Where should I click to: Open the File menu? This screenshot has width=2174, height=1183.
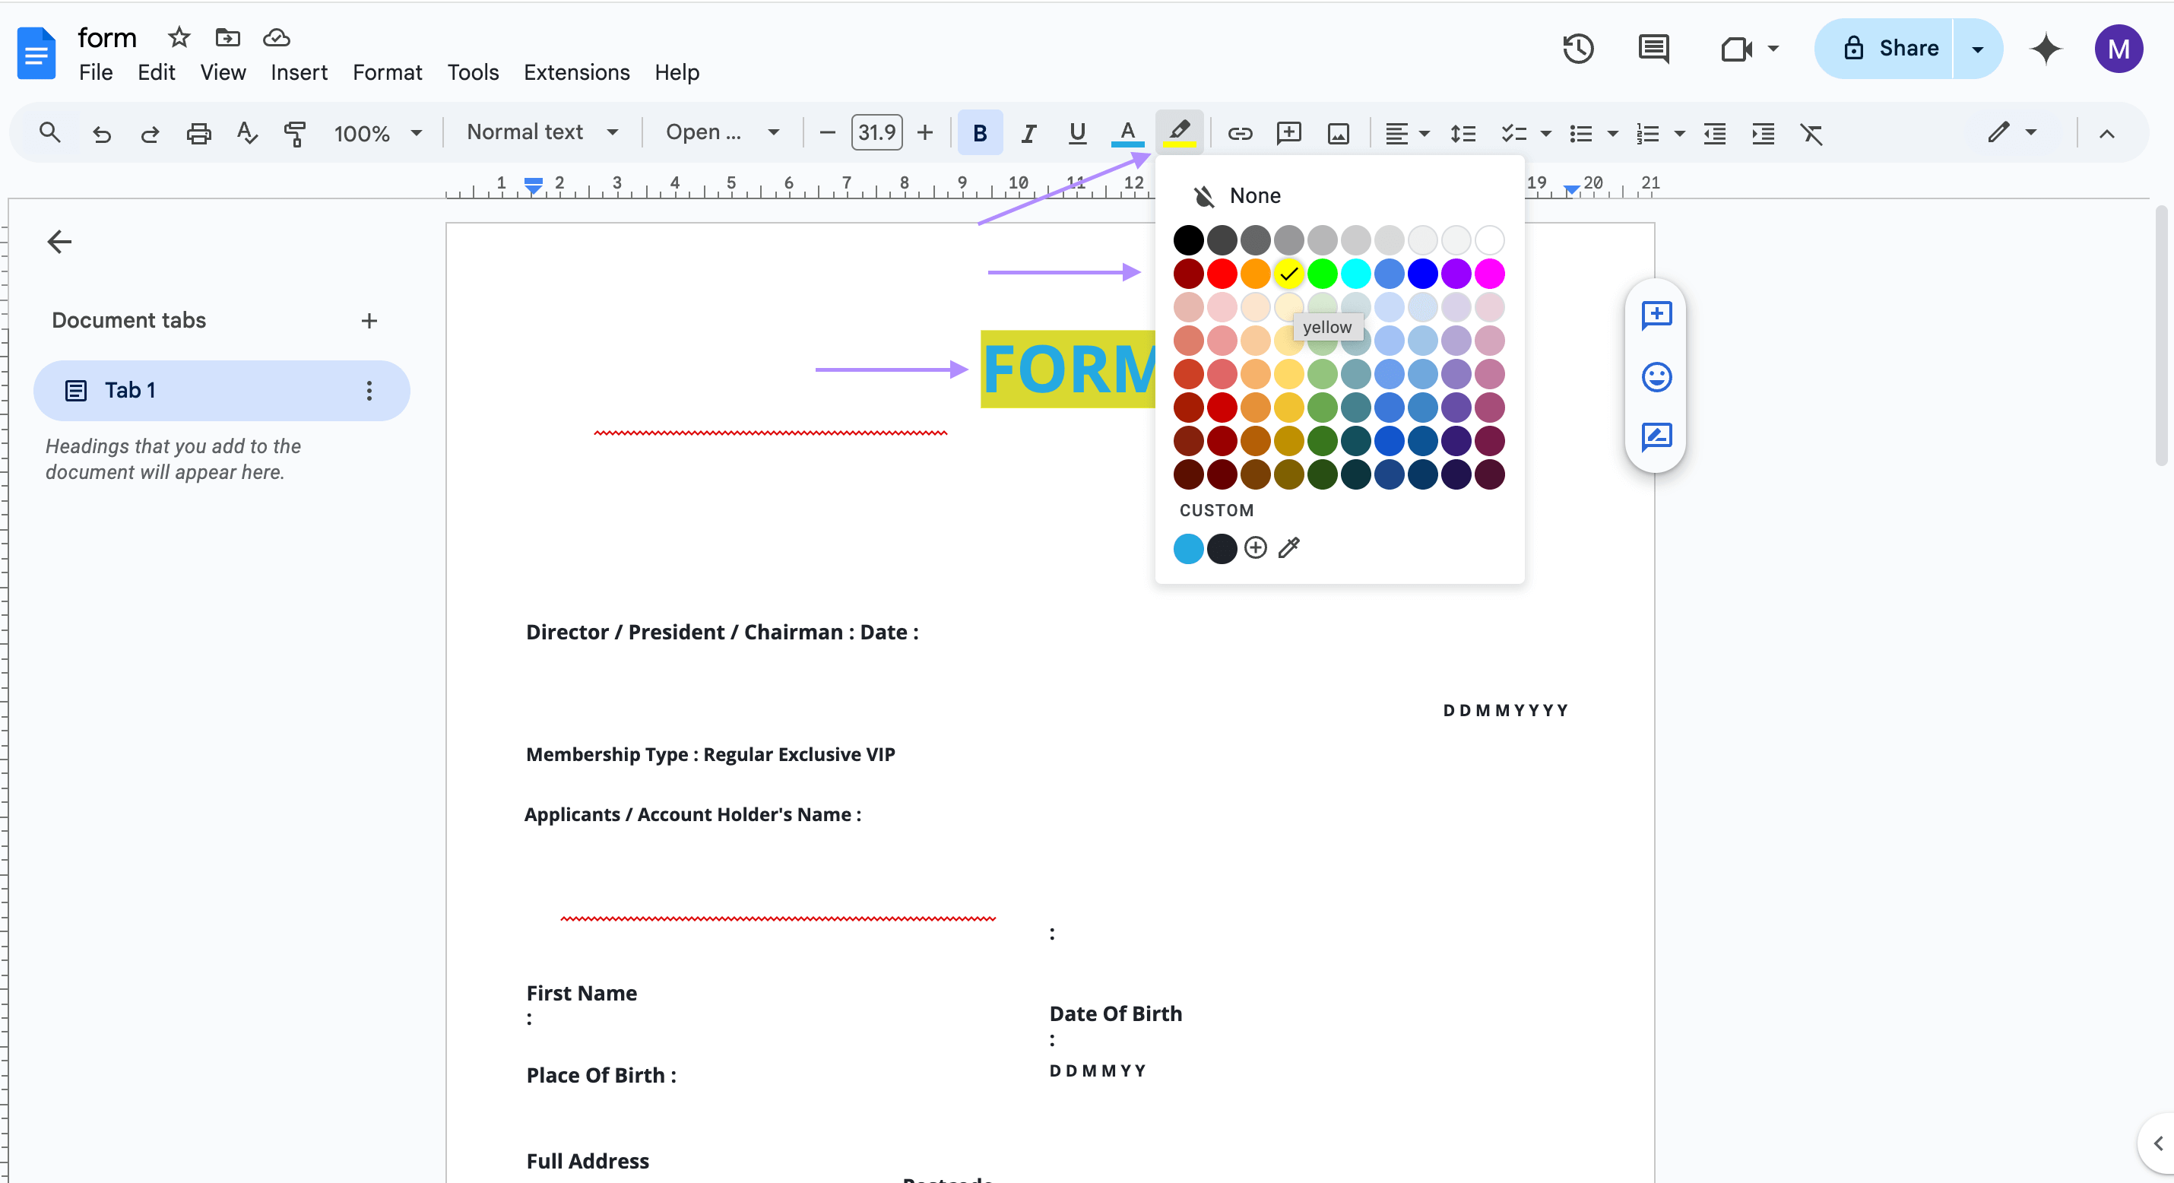click(95, 73)
